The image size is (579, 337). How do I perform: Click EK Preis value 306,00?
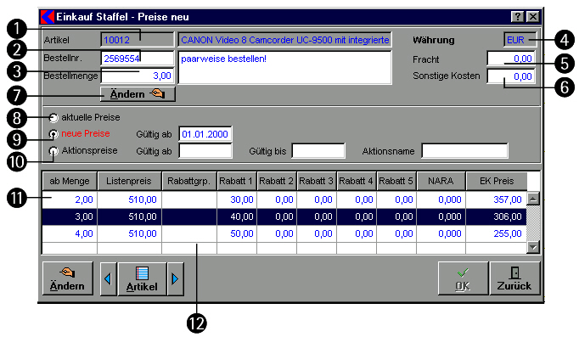click(x=497, y=216)
